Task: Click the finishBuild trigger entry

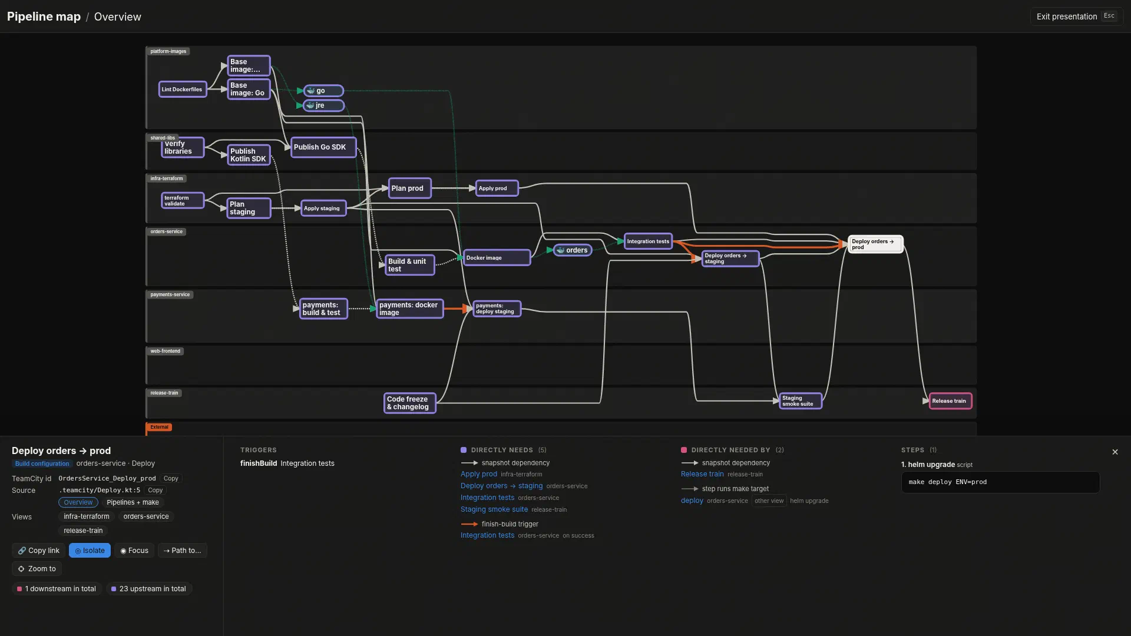Action: [287, 463]
